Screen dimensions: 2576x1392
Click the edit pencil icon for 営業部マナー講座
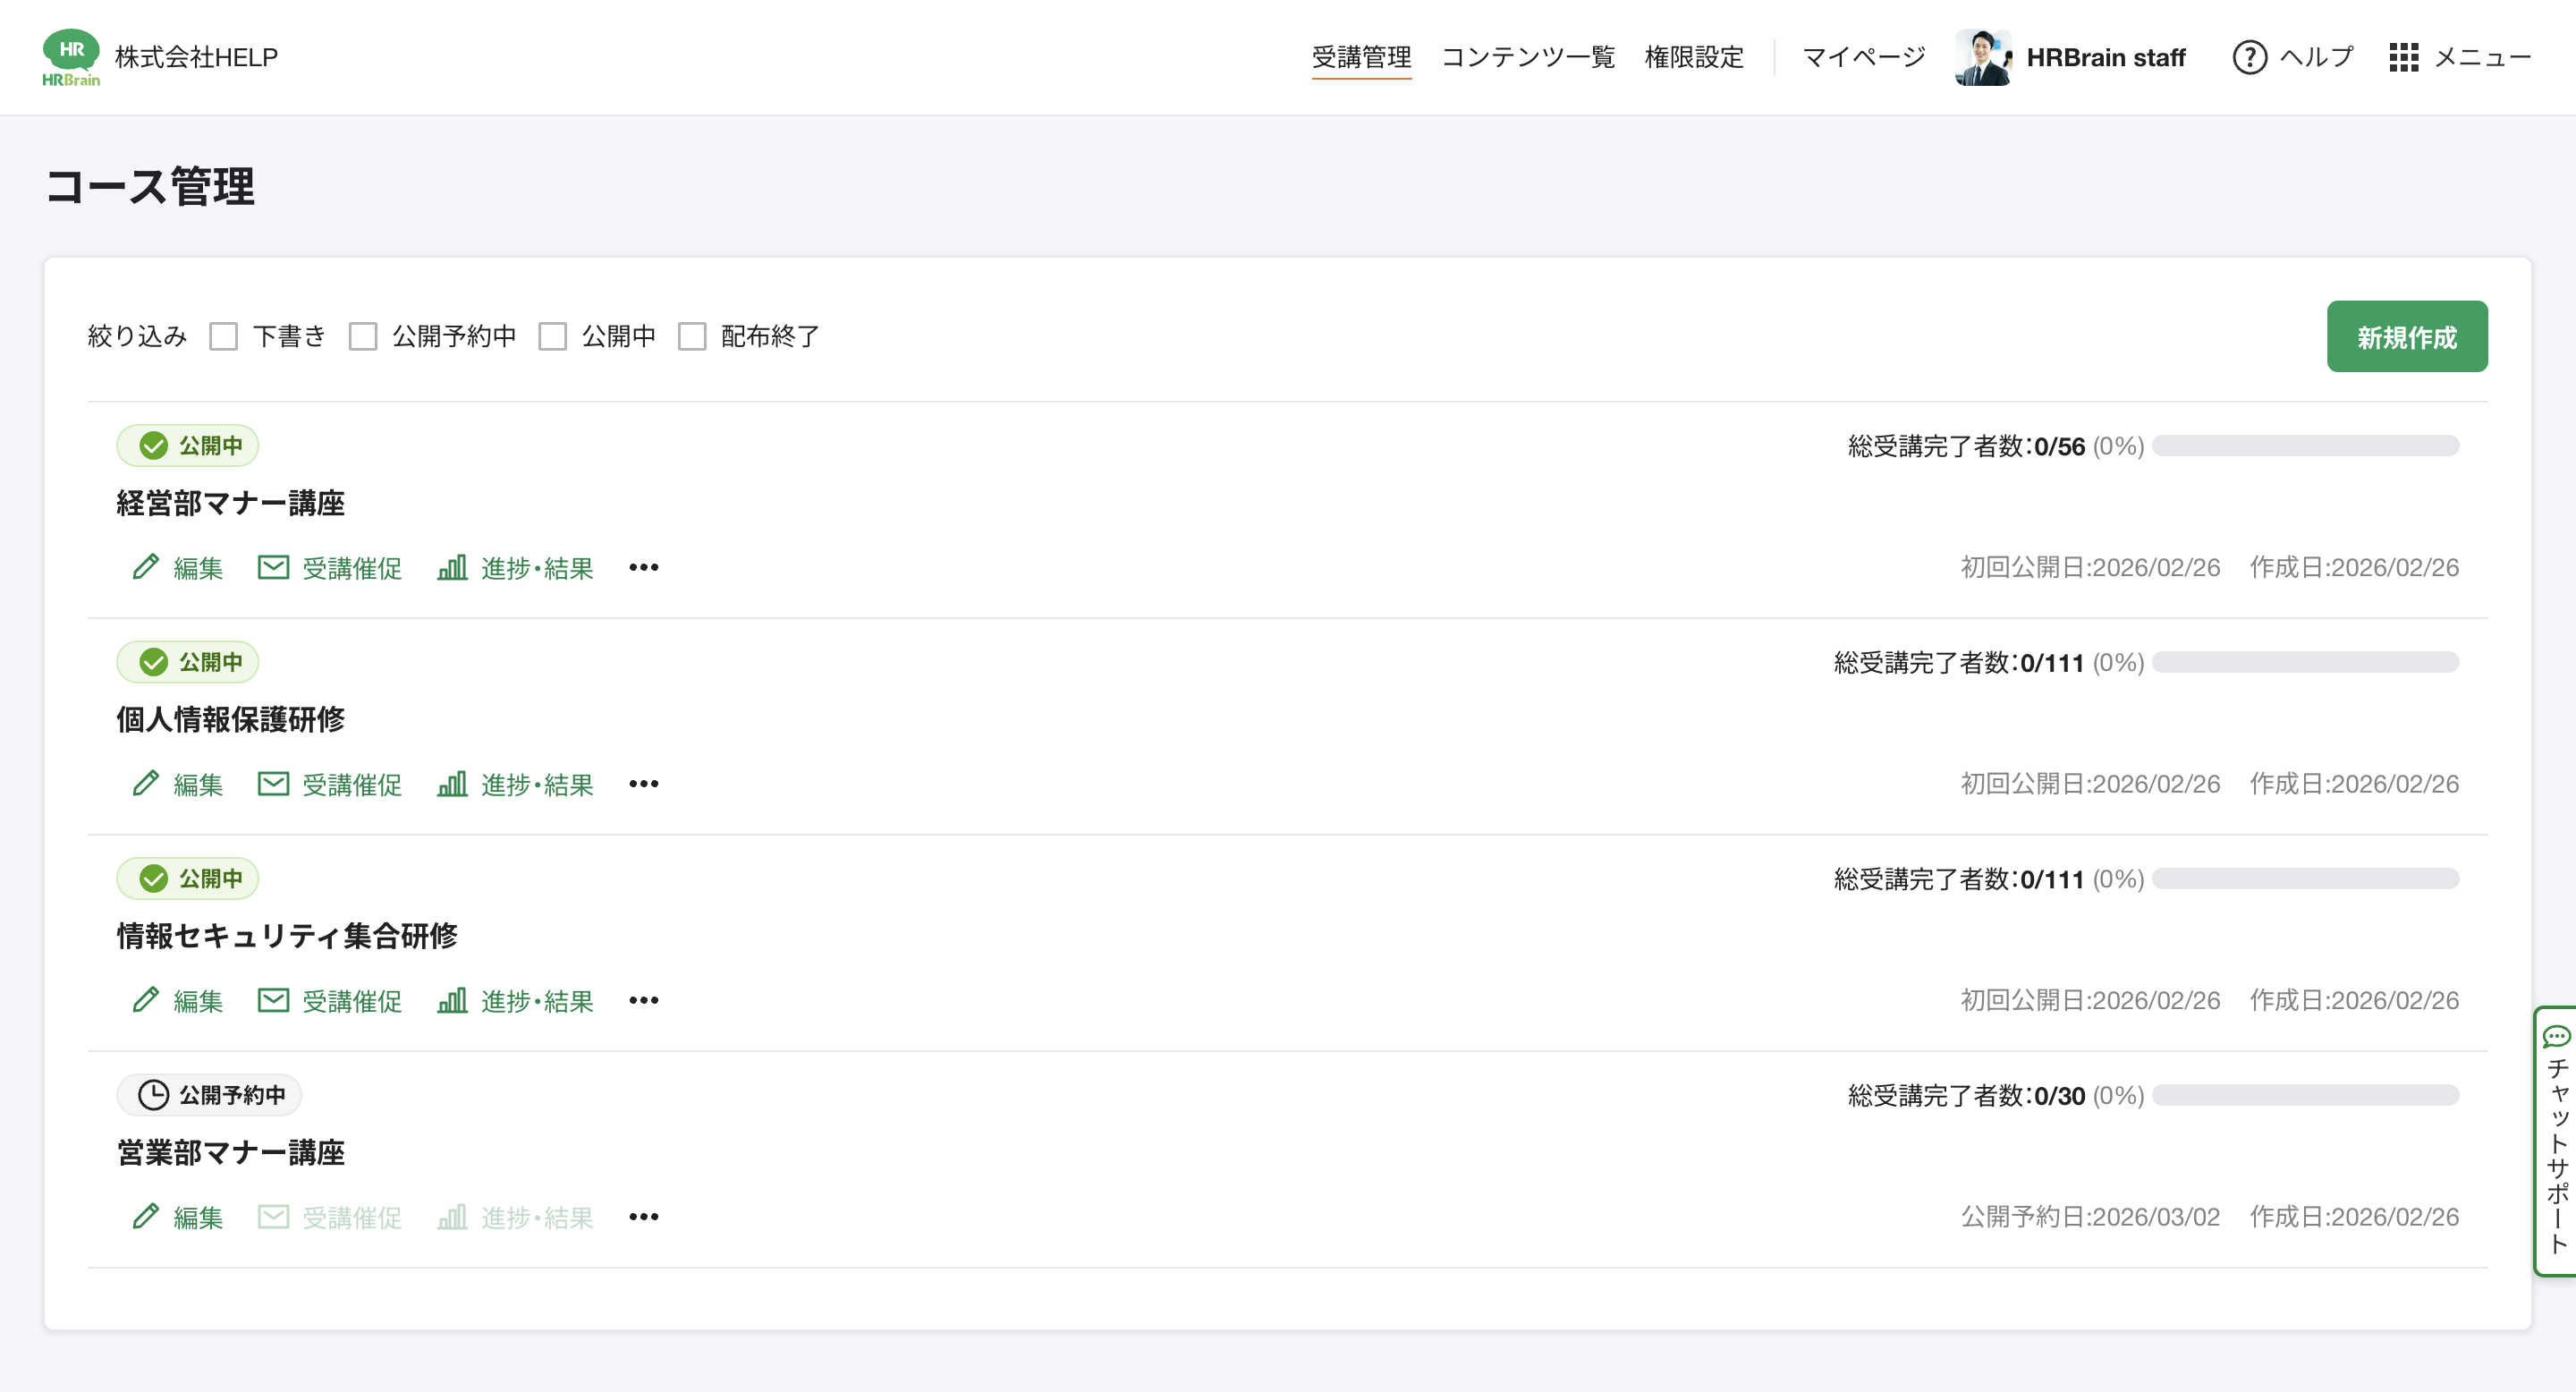(x=146, y=1216)
